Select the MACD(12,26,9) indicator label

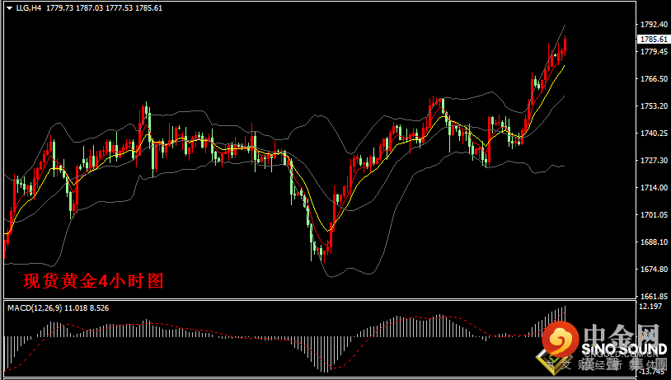tap(35, 308)
